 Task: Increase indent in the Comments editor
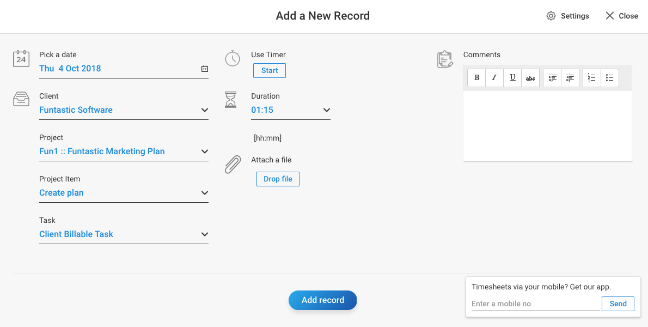552,78
